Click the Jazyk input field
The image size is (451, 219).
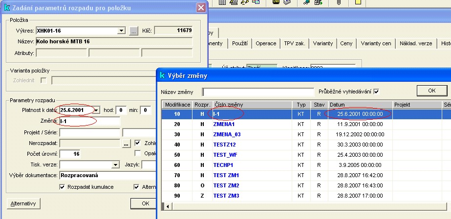coord(149,164)
